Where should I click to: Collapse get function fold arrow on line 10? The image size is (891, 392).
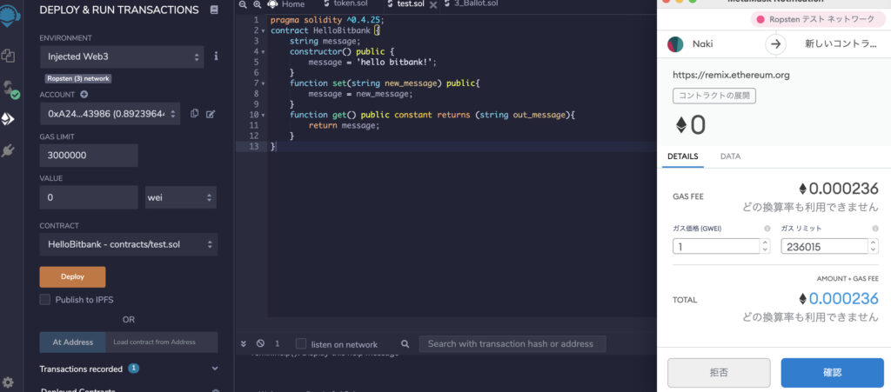pyautogui.click(x=263, y=115)
